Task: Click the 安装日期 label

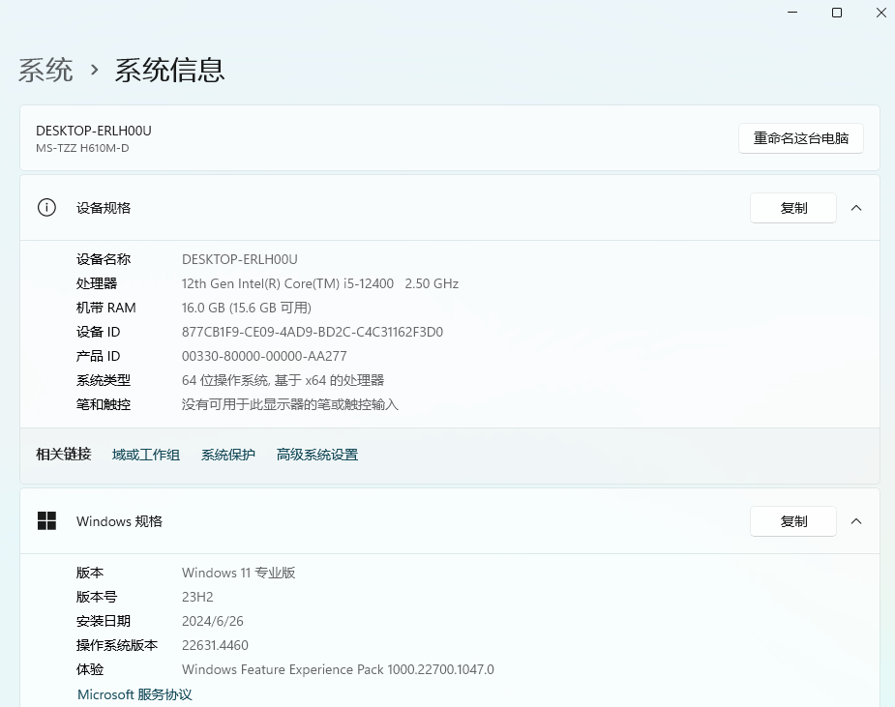Action: [104, 622]
